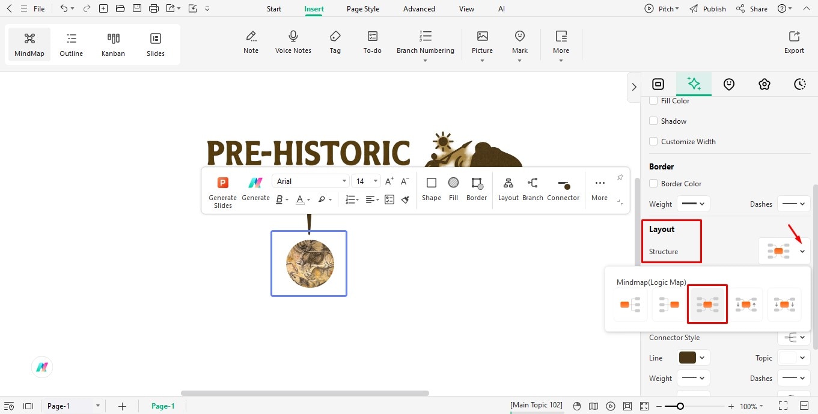Screen dimensions: 818x414
Task: Open the Page-1 page selector dropdown
Action: [x=73, y=406]
